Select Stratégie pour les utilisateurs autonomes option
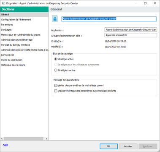Screen dimensions: 160x152 pos(56,65)
